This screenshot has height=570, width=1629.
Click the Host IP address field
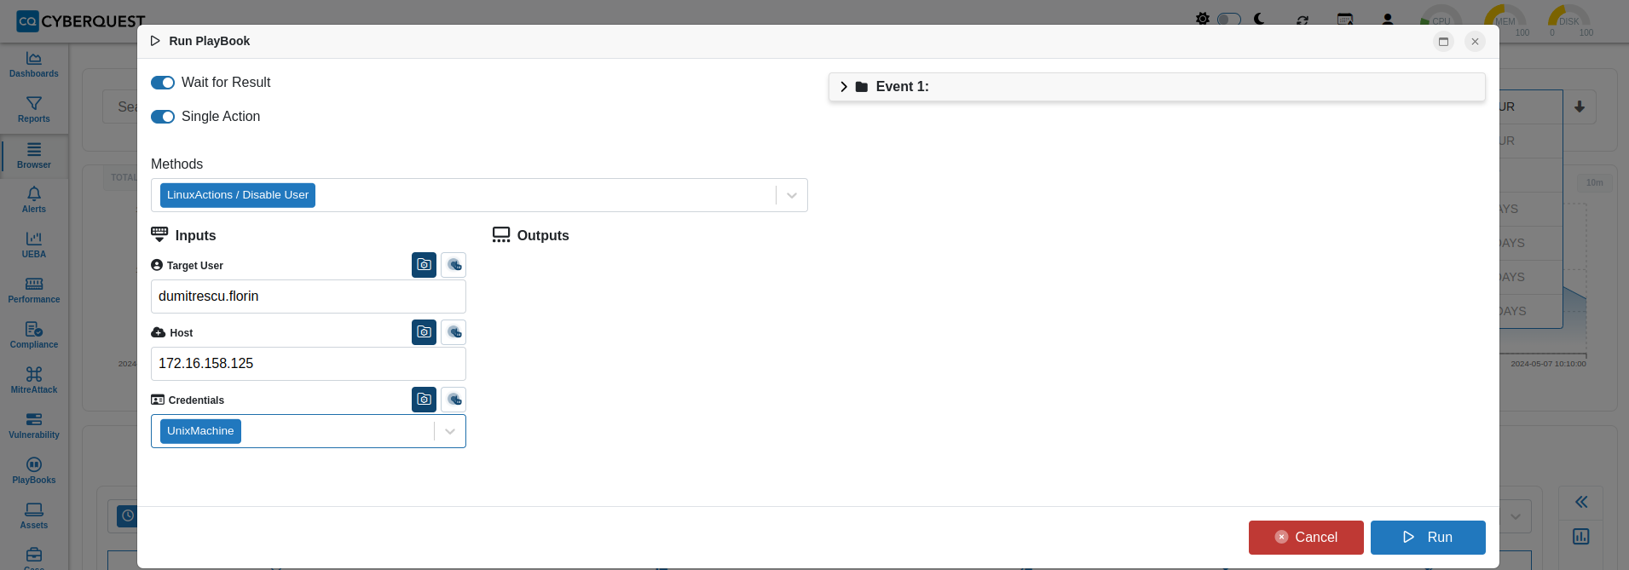[309, 364]
